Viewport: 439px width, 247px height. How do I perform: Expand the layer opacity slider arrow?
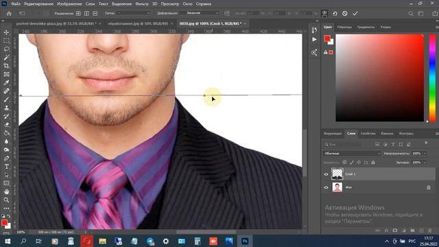(425, 154)
